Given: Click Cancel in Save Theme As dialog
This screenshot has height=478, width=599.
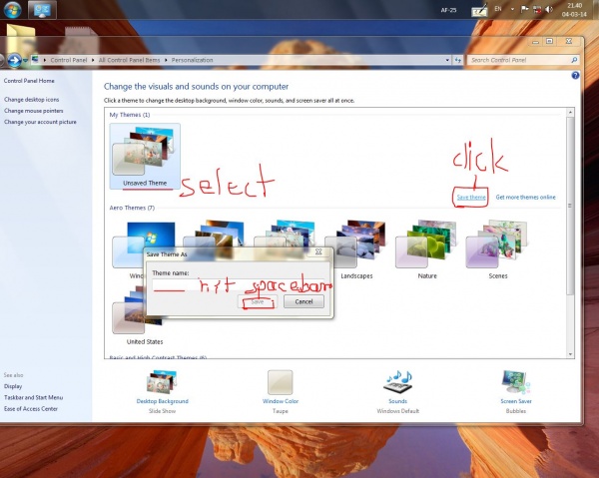Looking at the screenshot, I should [x=303, y=301].
